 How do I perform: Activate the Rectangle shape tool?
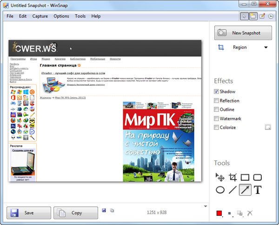pyautogui.click(x=245, y=177)
